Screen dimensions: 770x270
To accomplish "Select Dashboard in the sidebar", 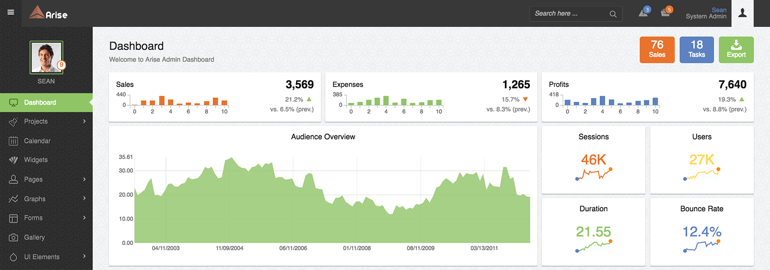I will 40,102.
